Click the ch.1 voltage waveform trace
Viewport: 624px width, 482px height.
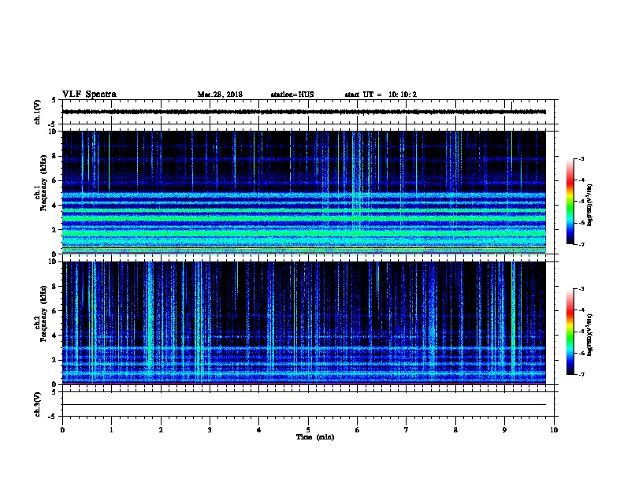tap(304, 112)
